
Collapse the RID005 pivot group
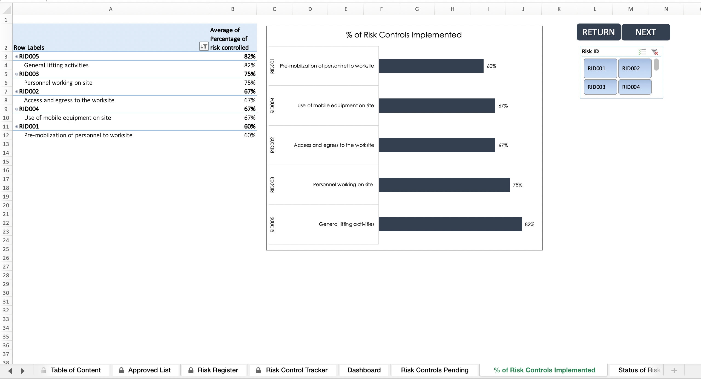coord(16,56)
